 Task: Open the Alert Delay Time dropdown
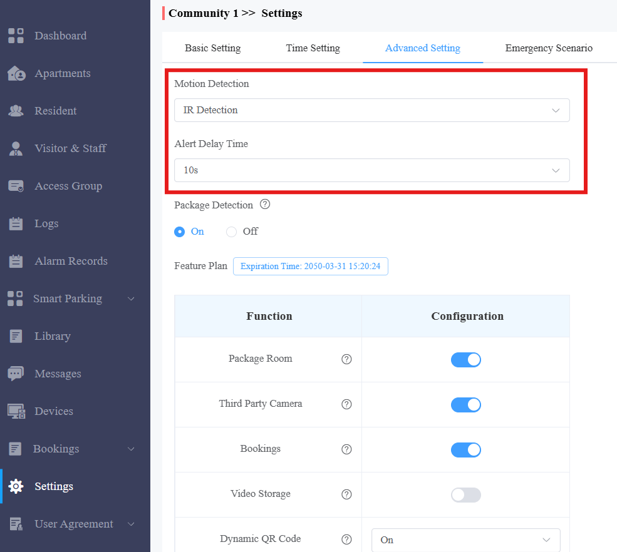click(x=372, y=170)
